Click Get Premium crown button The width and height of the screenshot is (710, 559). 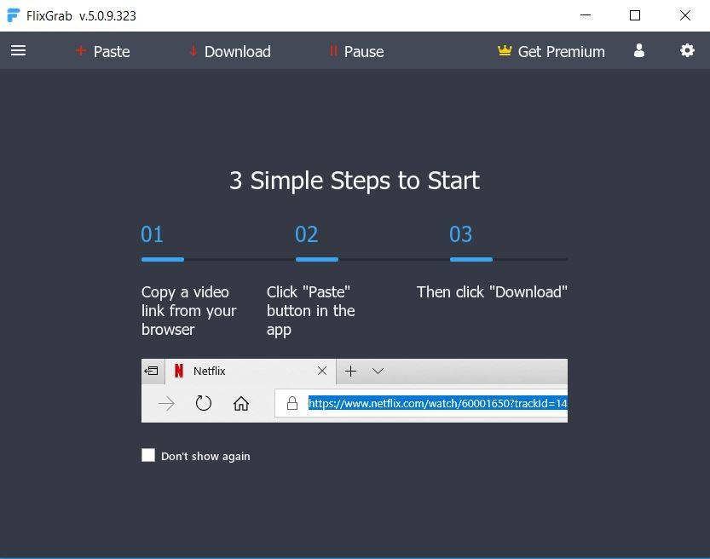point(551,51)
